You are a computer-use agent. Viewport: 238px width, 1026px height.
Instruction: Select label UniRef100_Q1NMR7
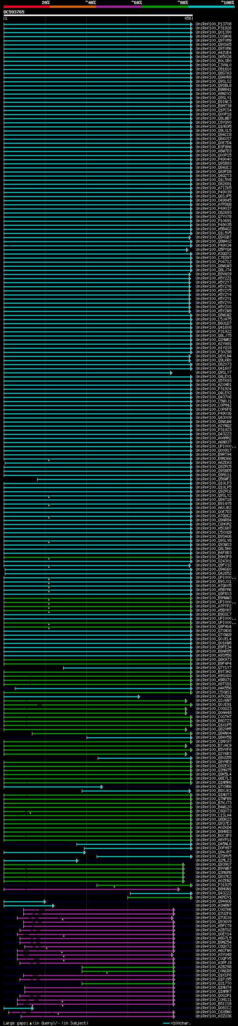point(213,992)
